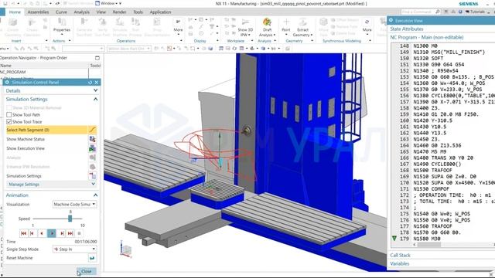The height and width of the screenshot is (278, 495).
Task: Click the Properties icon in Actions group
Action: [x=62, y=22]
